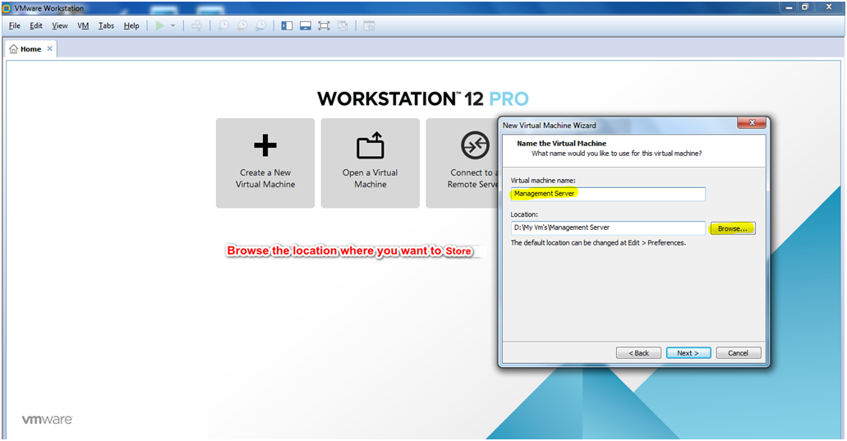This screenshot has width=847, height=441.
Task: Click the full screen mode icon
Action: coord(324,25)
